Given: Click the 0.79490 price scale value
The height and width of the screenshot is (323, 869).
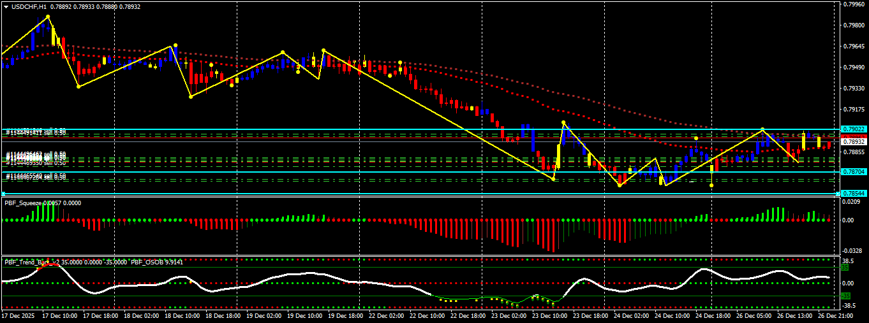Looking at the screenshot, I should coord(855,67).
